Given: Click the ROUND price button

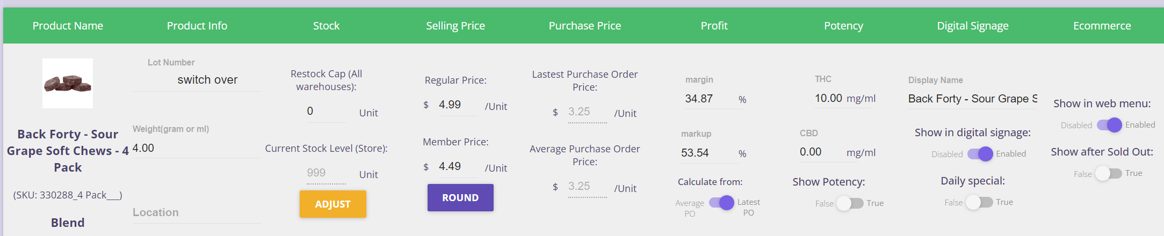Looking at the screenshot, I should 460,197.
